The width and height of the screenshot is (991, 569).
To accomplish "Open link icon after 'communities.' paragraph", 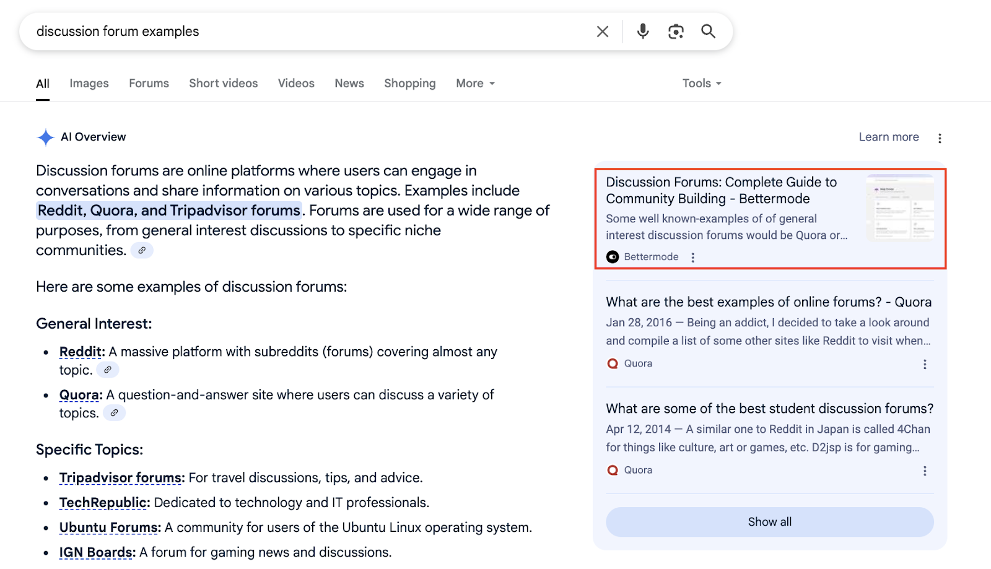I will (142, 250).
